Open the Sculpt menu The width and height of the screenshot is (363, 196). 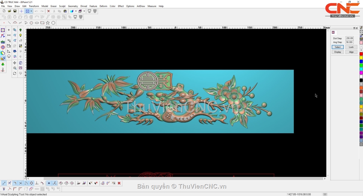(x=62, y=6)
